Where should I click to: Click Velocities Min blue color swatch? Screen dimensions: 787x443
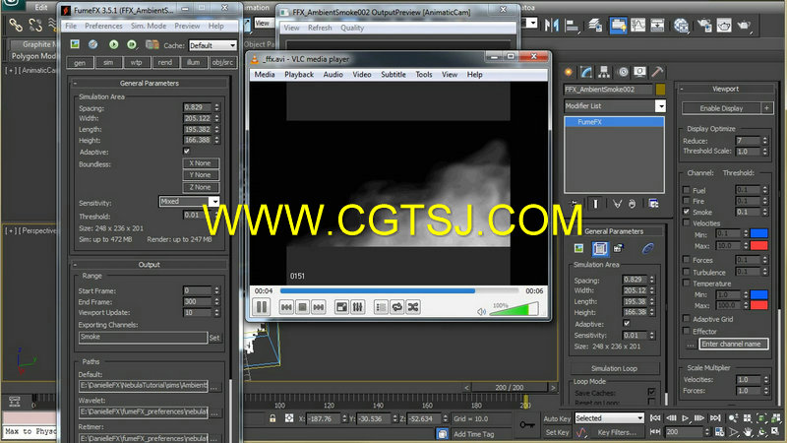coord(758,233)
